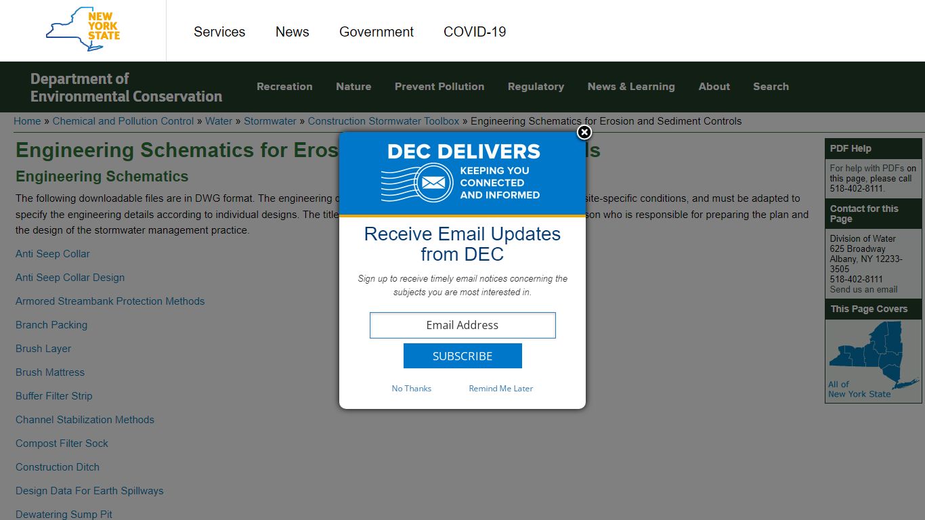Open the Nature navigation menu
The image size is (925, 520).
coord(353,87)
